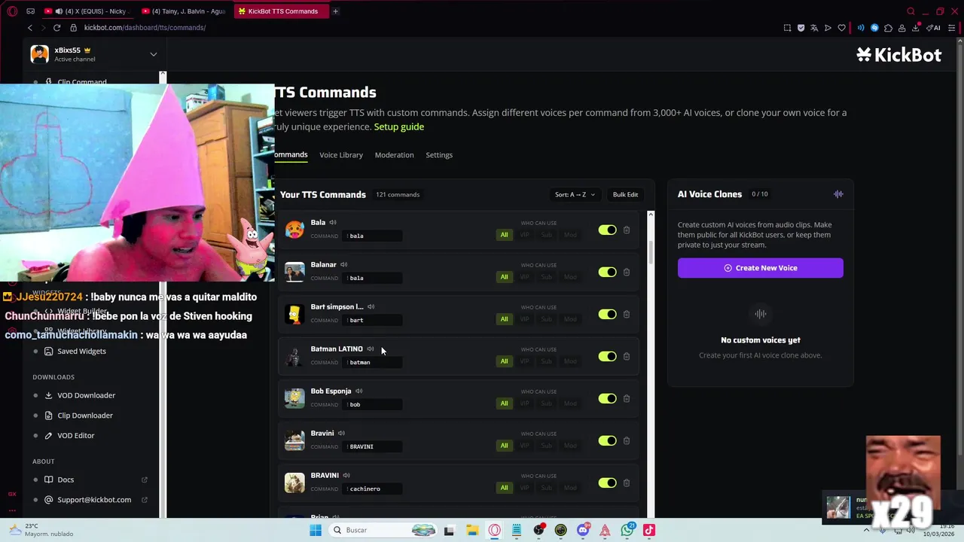The height and width of the screenshot is (542, 964).
Task: Preview the Bala voice speaker icon
Action: [x=333, y=222]
